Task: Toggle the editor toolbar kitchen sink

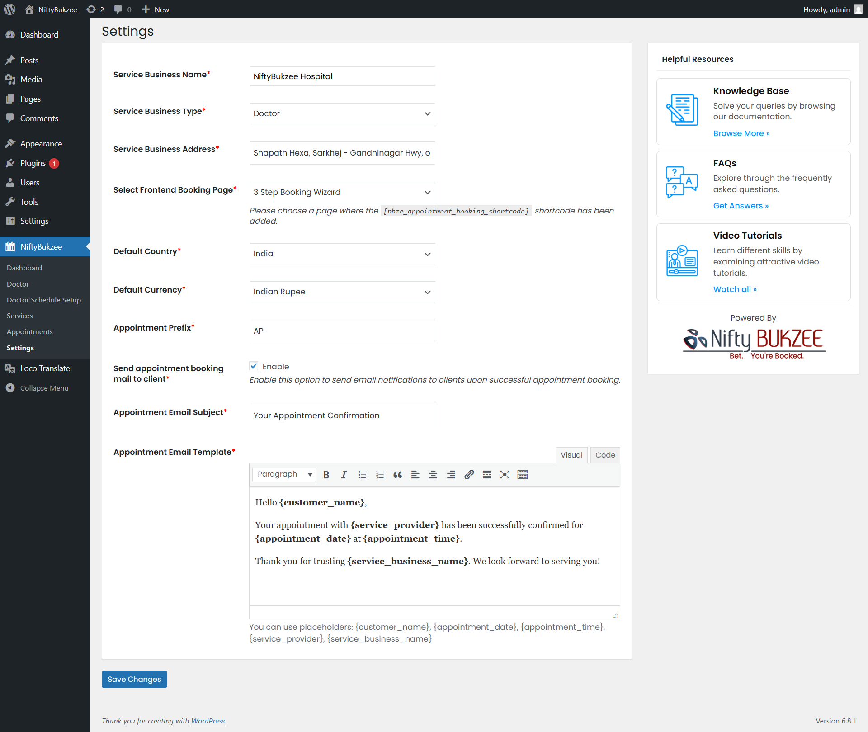Action: tap(523, 474)
